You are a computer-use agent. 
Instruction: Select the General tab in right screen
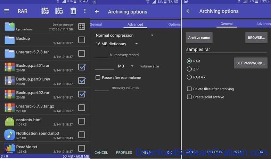[x=227, y=24]
